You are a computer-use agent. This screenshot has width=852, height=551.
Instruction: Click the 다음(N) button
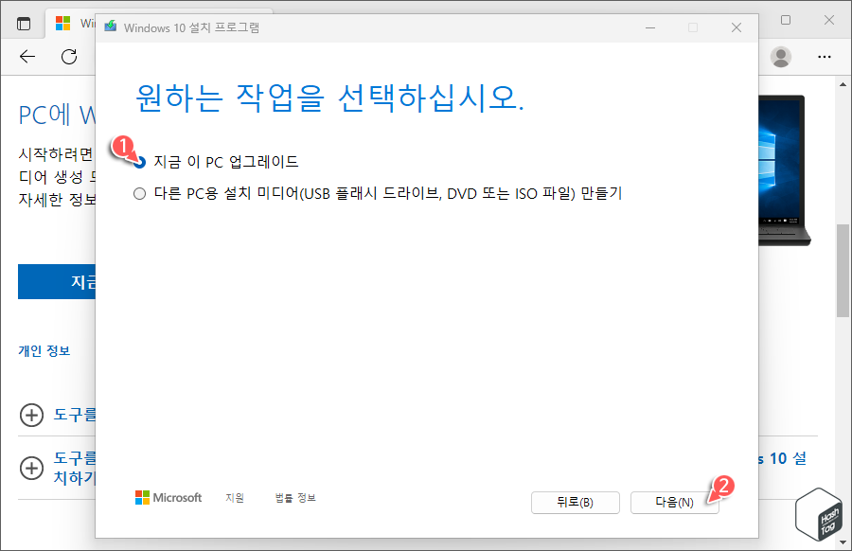[x=675, y=503]
